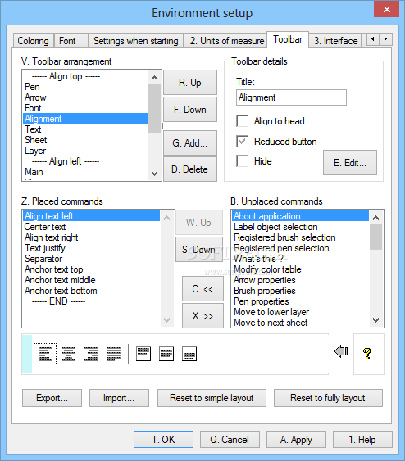Click the Export... button
This screenshot has height=461, width=405.
tap(52, 398)
